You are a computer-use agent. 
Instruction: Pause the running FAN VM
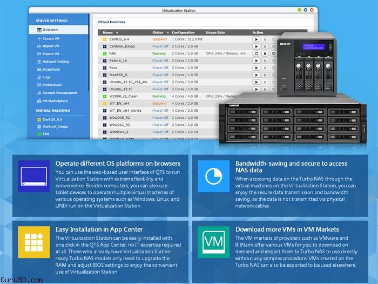coord(265,53)
